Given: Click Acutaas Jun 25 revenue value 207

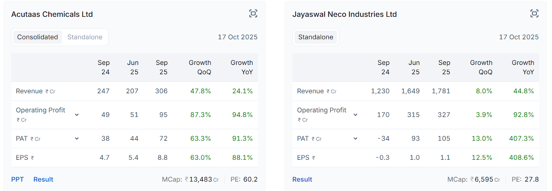Looking at the screenshot, I should (132, 91).
